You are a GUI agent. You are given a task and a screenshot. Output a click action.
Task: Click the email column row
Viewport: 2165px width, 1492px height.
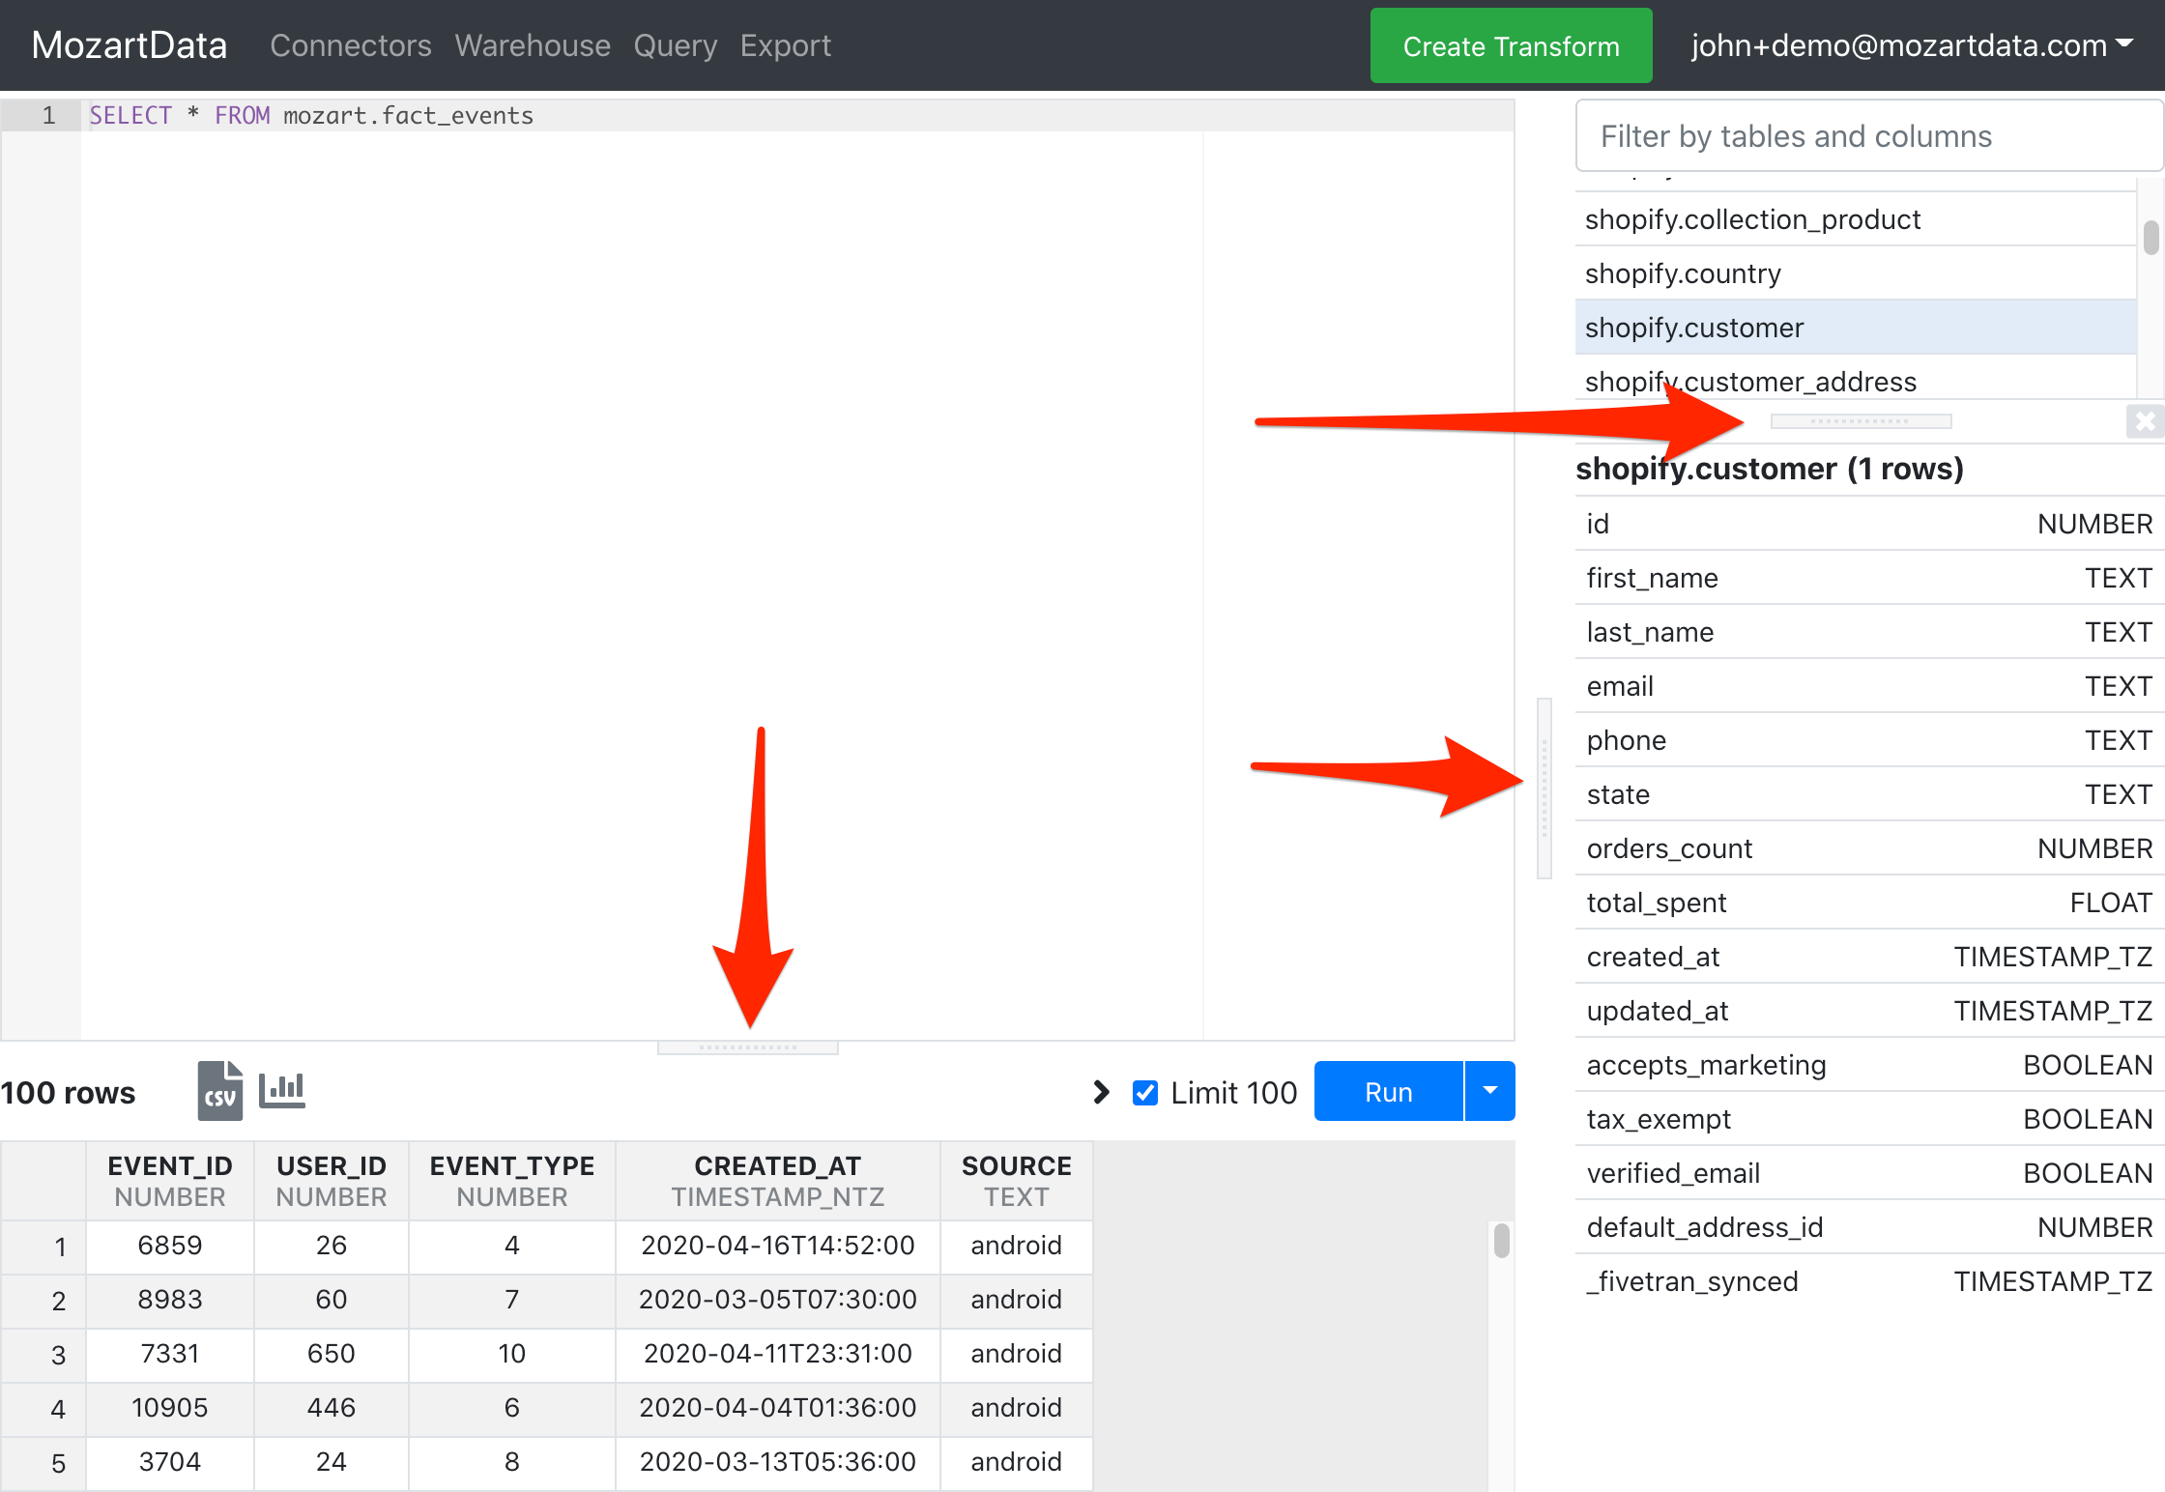click(x=1869, y=686)
